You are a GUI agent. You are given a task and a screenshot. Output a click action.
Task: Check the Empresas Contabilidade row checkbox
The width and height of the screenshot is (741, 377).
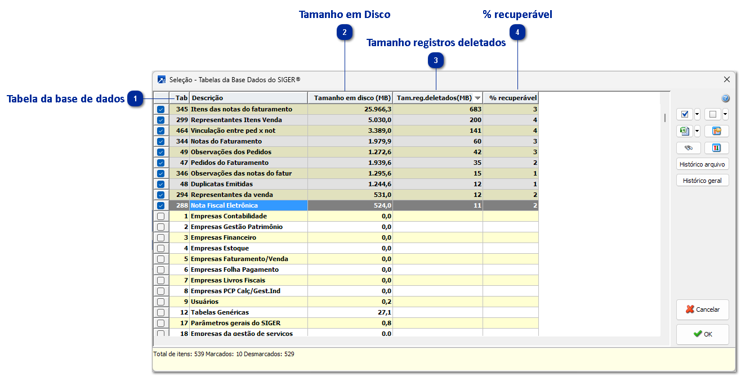pyautogui.click(x=161, y=216)
